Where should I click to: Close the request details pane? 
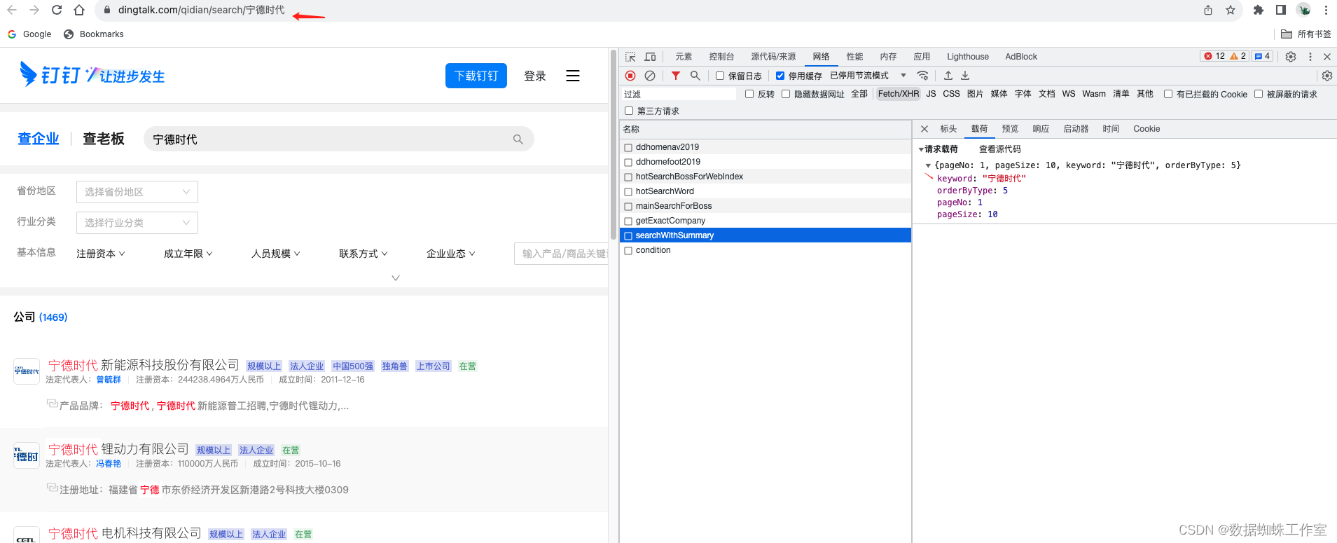point(924,129)
